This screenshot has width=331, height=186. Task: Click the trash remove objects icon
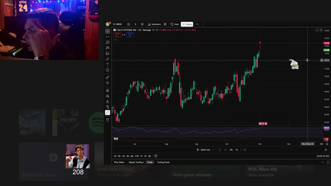(108, 120)
